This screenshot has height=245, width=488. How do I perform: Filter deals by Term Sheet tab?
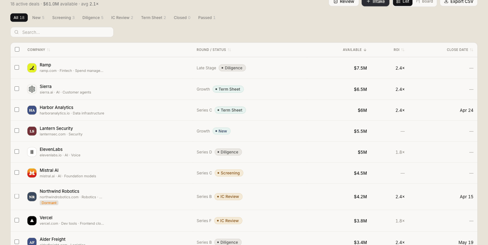pos(154,18)
